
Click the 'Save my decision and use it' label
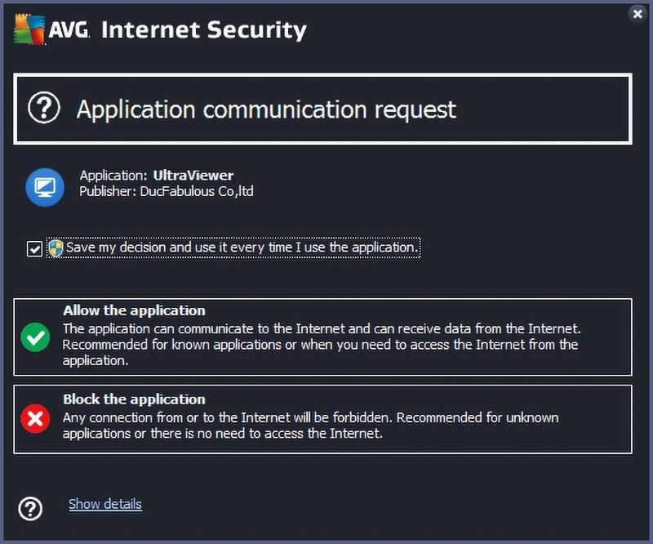[242, 247]
